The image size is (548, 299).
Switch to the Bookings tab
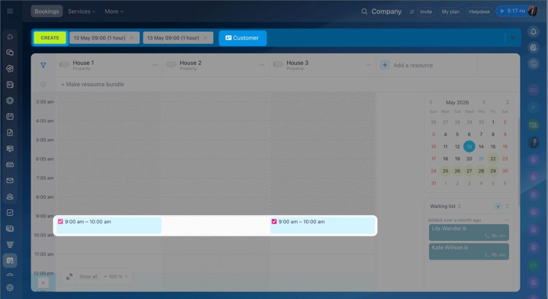coord(46,11)
